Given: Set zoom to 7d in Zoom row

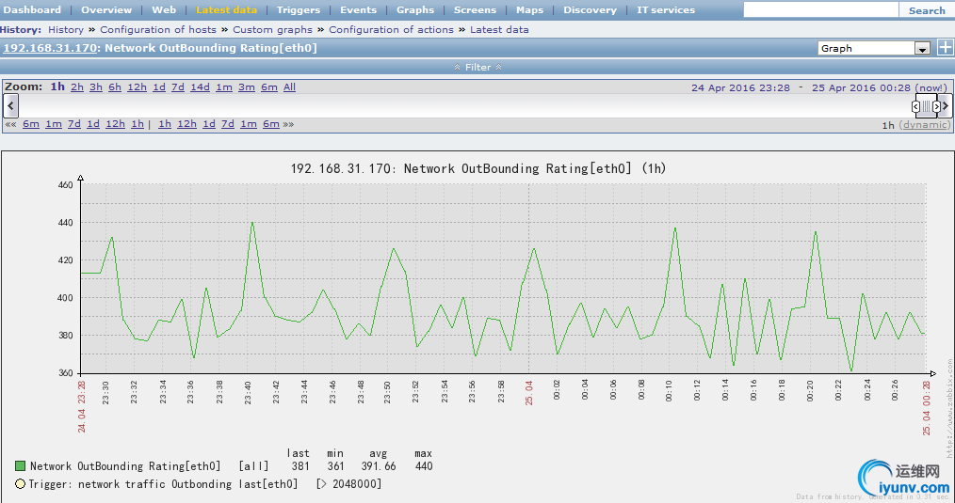Looking at the screenshot, I should click(177, 87).
